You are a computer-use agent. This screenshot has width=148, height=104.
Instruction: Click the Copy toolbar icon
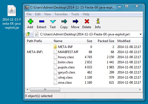point(64,21)
